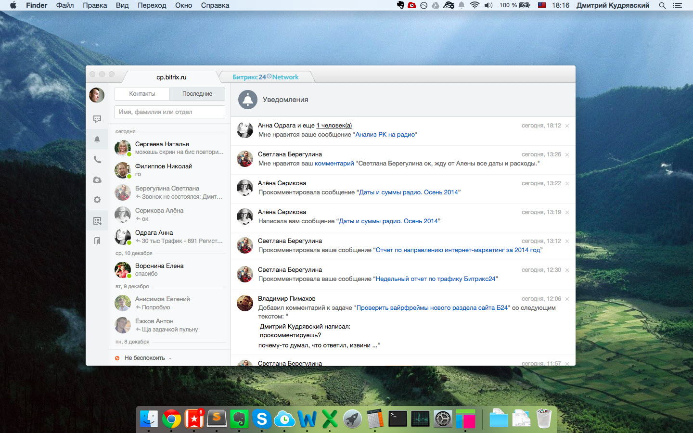The image size is (693, 433).
Task: Open the chat messages sidebar icon
Action: point(97,119)
